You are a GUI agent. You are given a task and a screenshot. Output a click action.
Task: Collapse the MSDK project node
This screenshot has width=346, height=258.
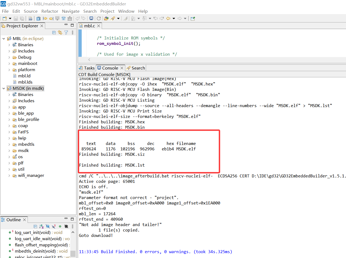(x=4, y=88)
